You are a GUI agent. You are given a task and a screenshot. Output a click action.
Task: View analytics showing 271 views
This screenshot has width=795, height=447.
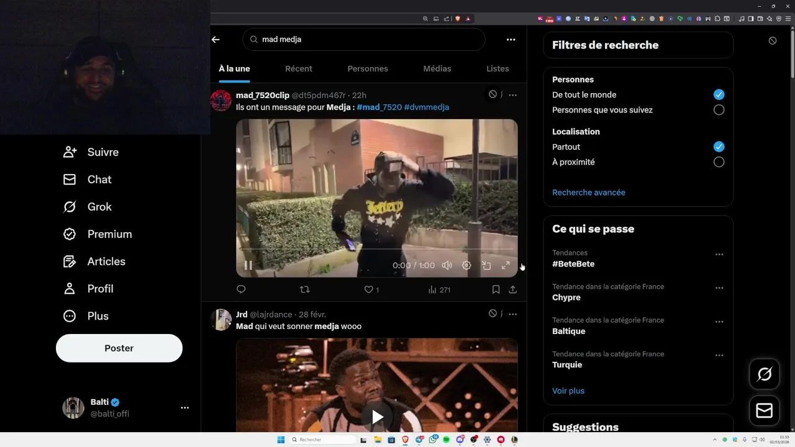coord(439,289)
